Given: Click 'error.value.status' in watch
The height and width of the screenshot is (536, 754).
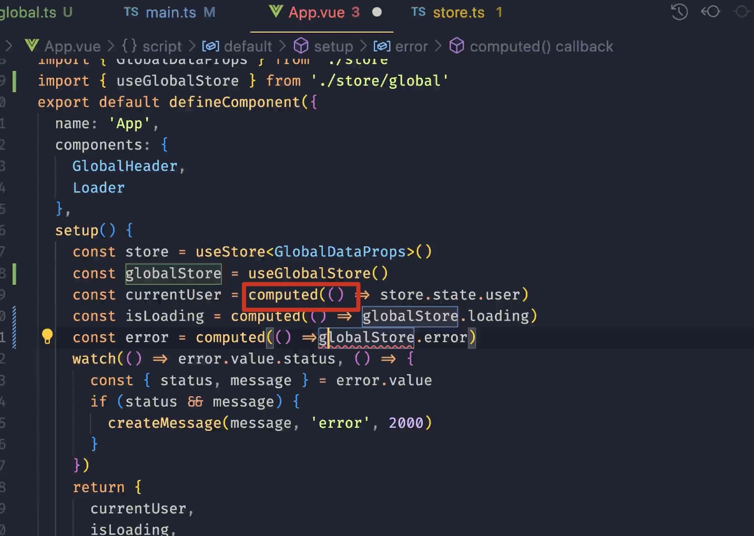Looking at the screenshot, I should coord(257,359).
